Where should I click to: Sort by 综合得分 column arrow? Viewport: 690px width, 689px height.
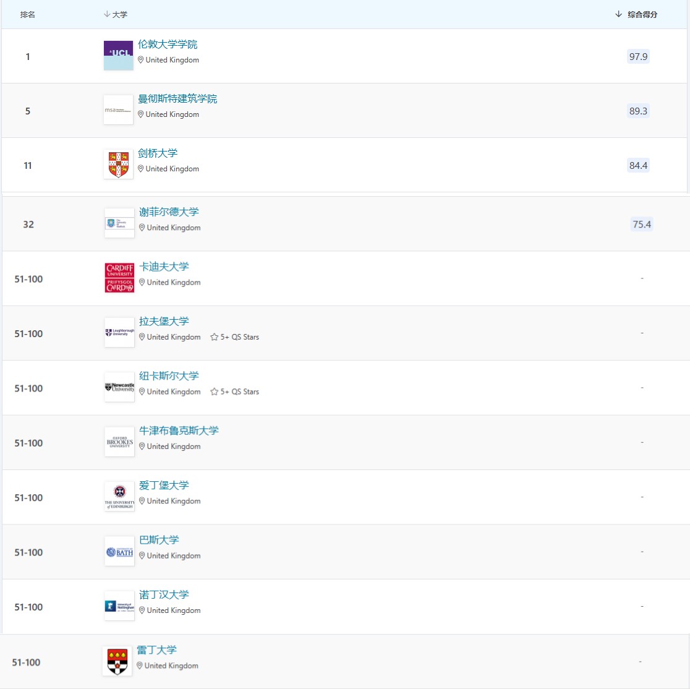(618, 14)
